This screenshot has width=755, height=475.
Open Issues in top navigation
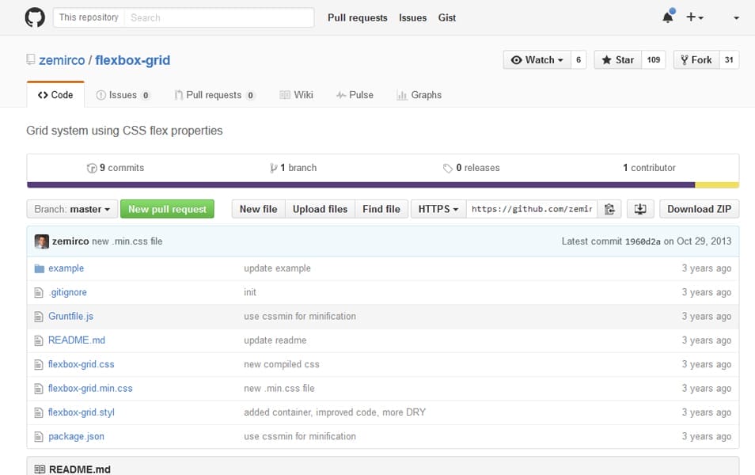[x=412, y=17]
